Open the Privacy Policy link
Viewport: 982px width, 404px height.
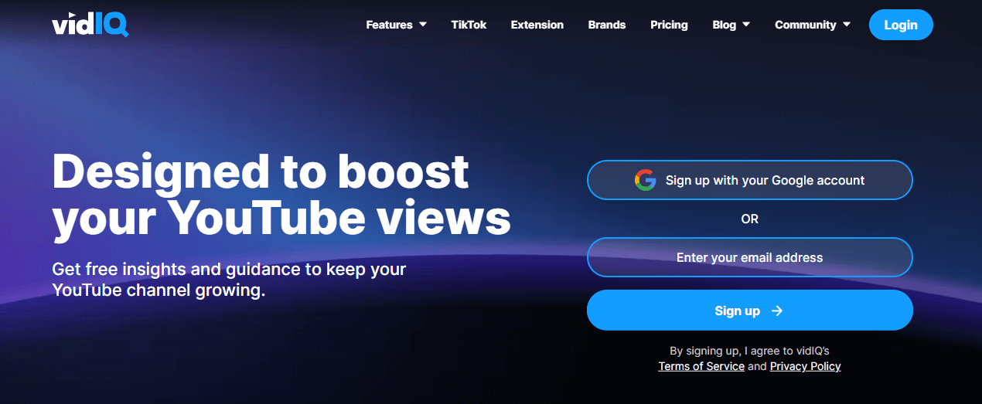coord(805,366)
